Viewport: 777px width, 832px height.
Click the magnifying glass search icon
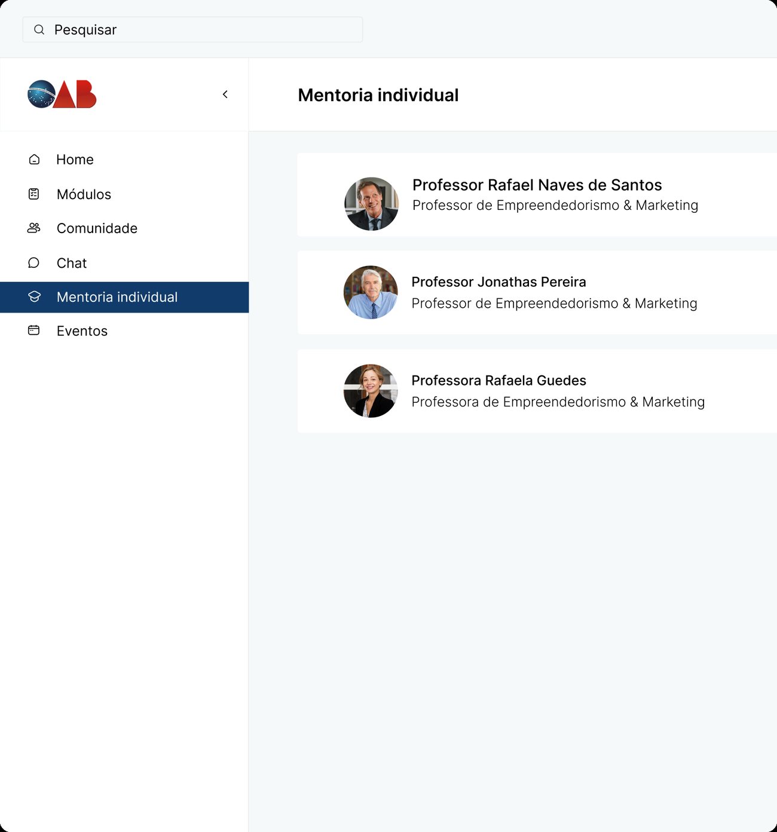[39, 30]
